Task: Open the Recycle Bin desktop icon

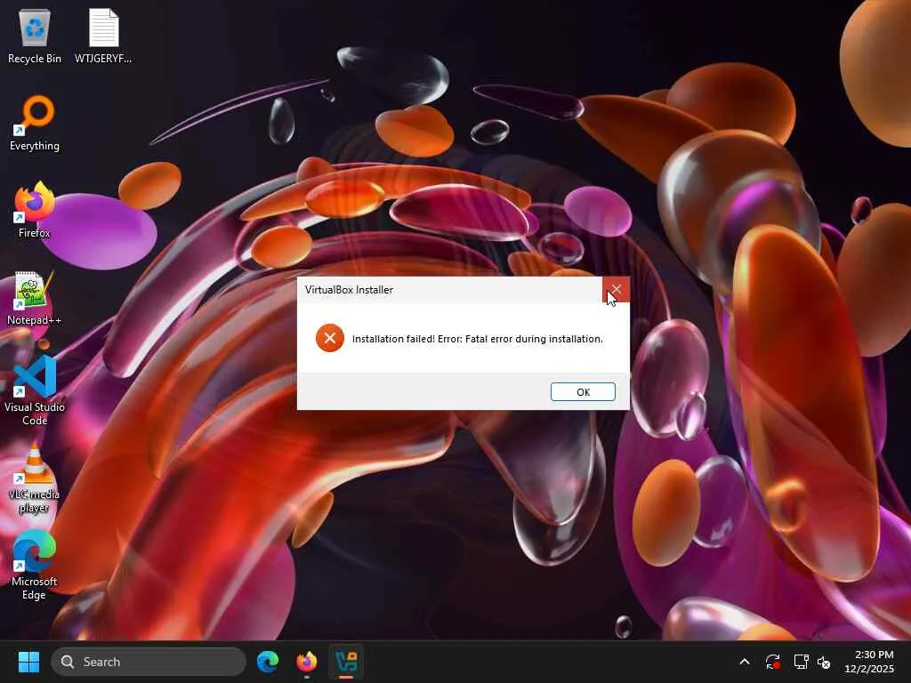Action: click(x=35, y=36)
